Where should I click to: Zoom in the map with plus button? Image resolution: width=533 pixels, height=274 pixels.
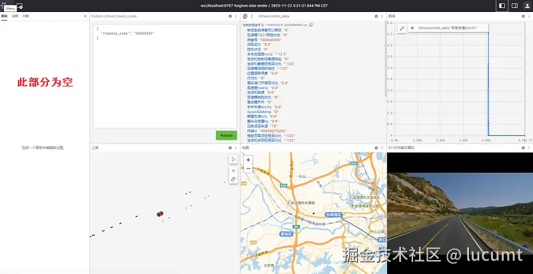click(x=248, y=160)
